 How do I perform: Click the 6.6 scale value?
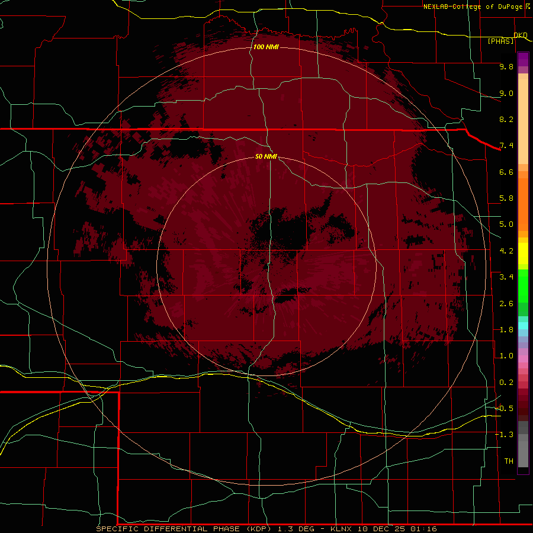pos(506,172)
